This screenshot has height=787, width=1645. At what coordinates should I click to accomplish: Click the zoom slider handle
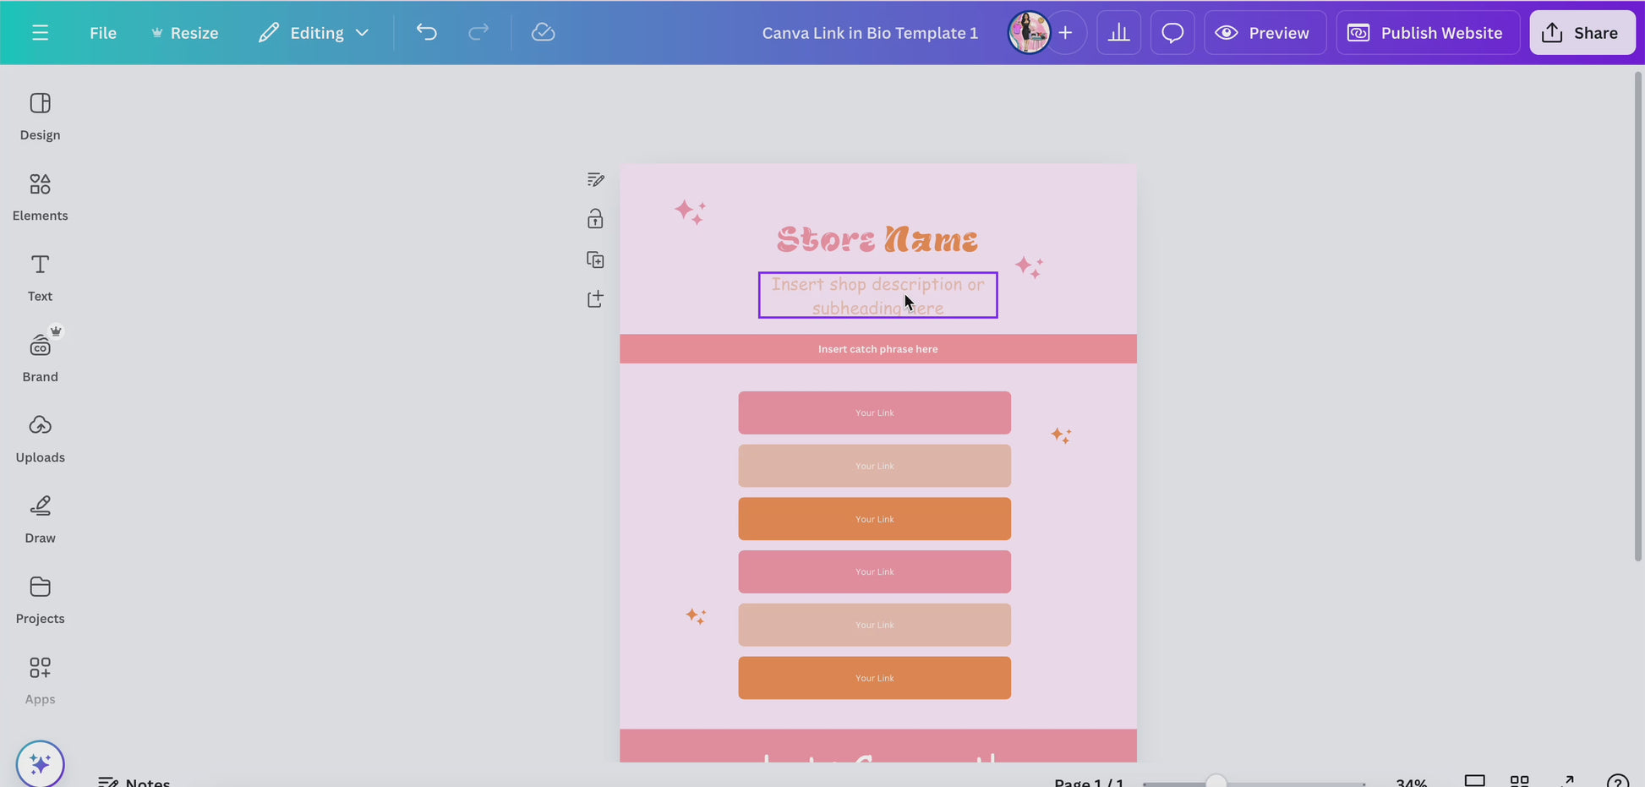[x=1215, y=782]
